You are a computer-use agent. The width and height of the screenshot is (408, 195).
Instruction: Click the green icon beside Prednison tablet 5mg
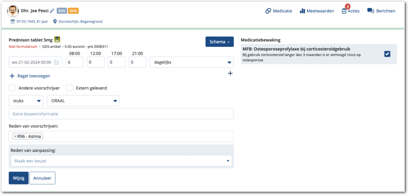[x=57, y=39]
